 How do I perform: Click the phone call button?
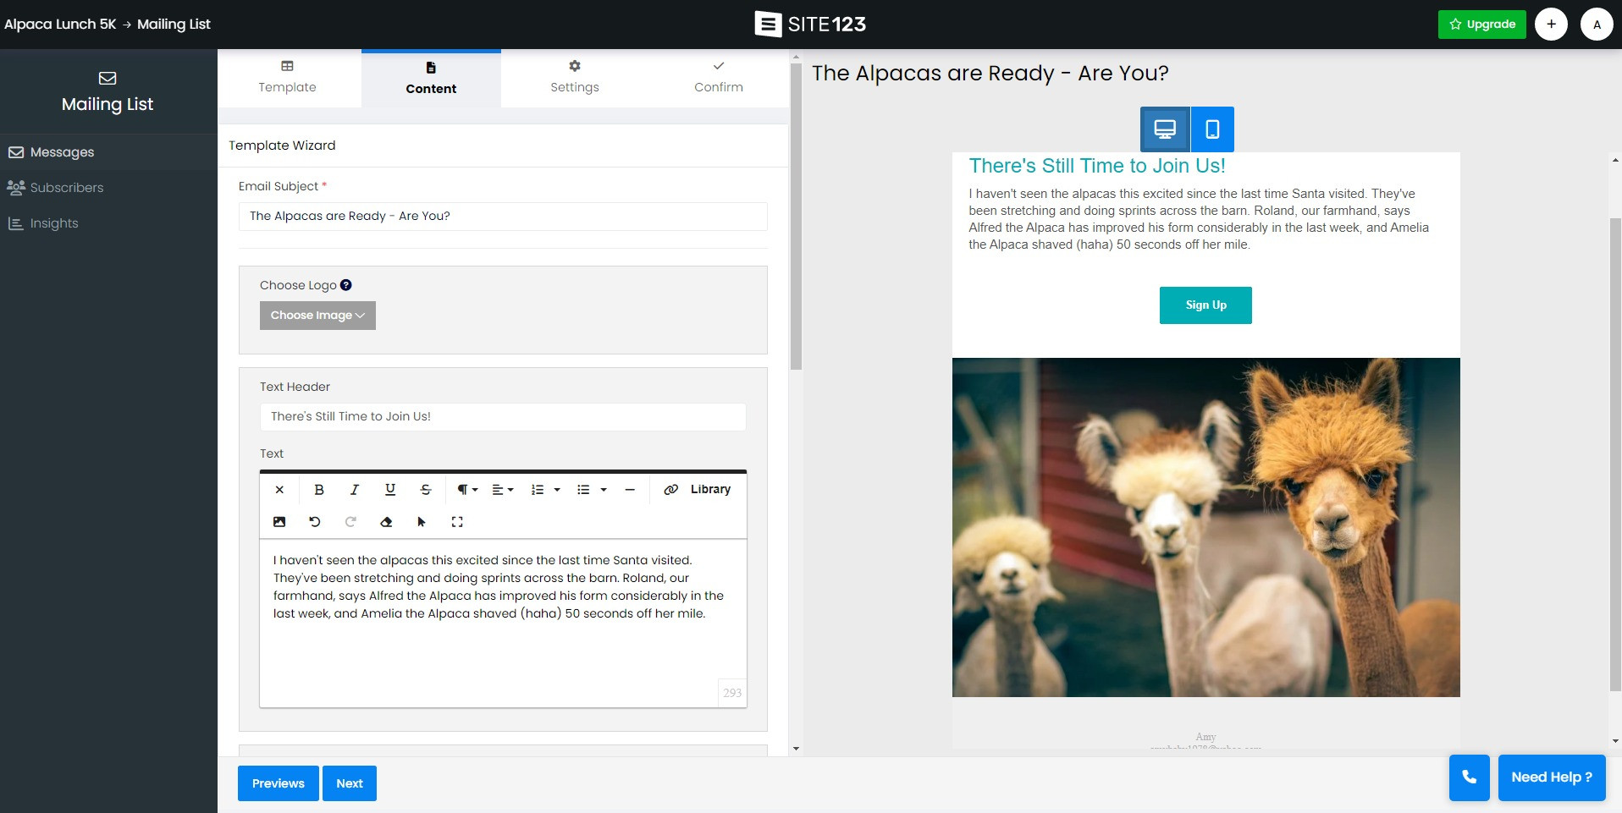(1469, 777)
